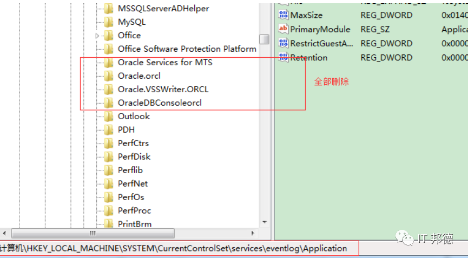Click the MaxSize DWORD value icon
The width and height of the screenshot is (468, 259).
[x=283, y=15]
